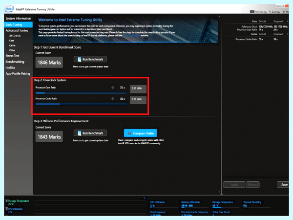This screenshot has height=220, width=293.
Task: Click the 3.01 GHz frequency box
Action: click(138, 100)
